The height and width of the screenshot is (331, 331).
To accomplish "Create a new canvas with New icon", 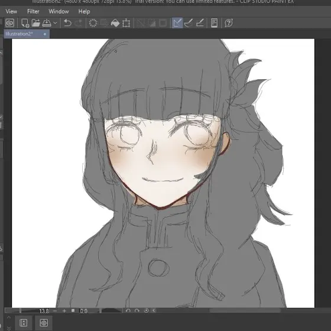I will coord(25,23).
